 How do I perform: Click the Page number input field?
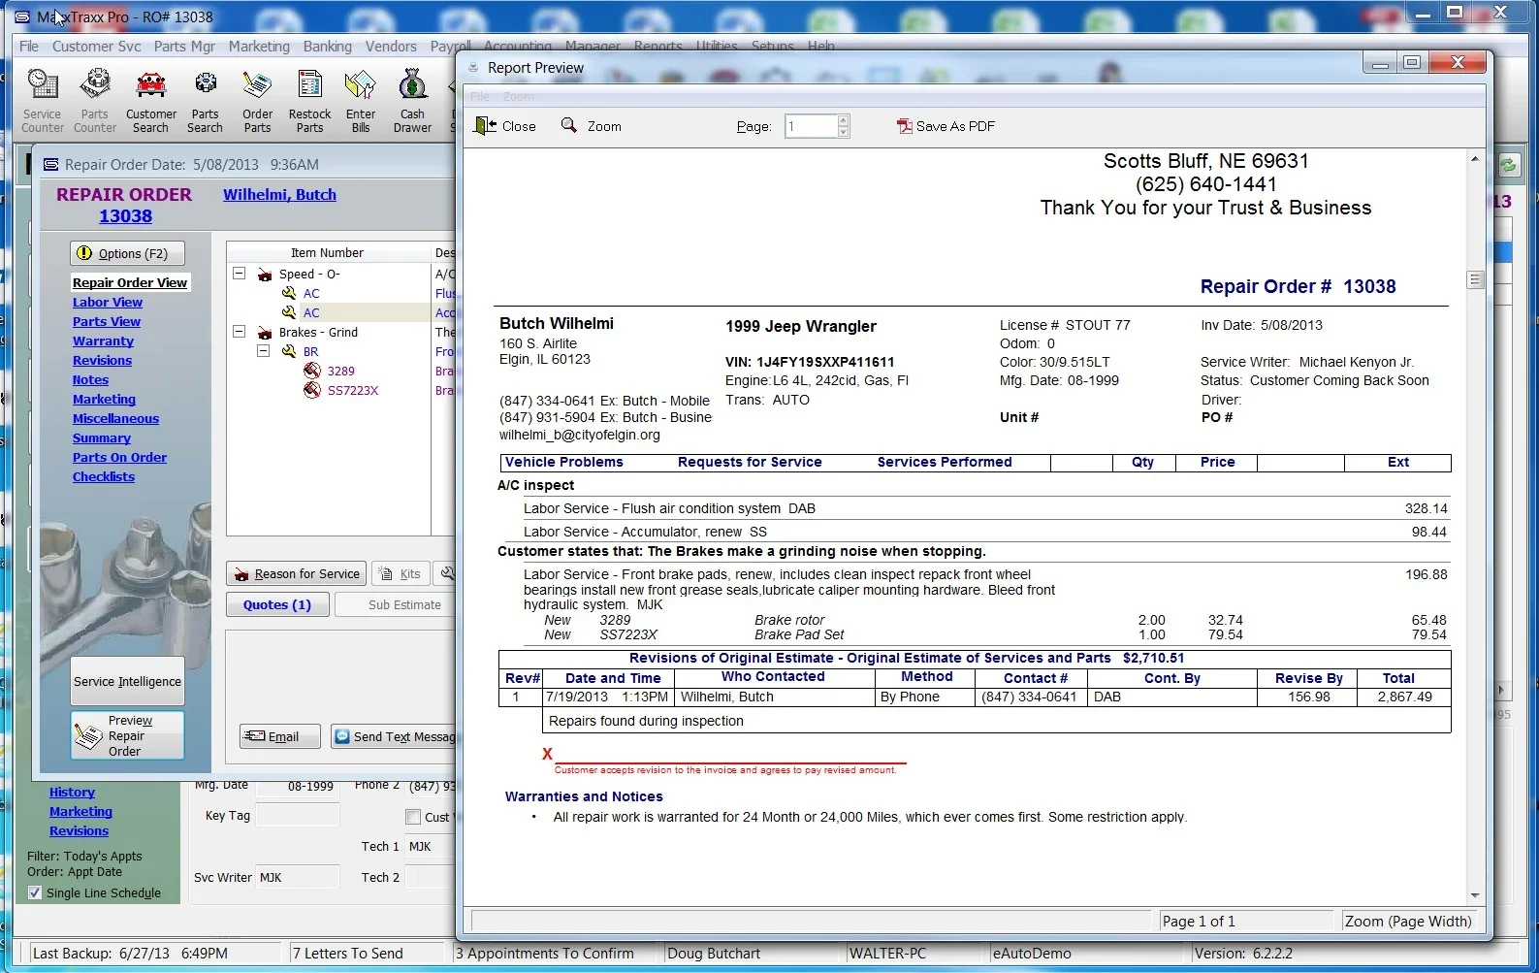coord(811,126)
